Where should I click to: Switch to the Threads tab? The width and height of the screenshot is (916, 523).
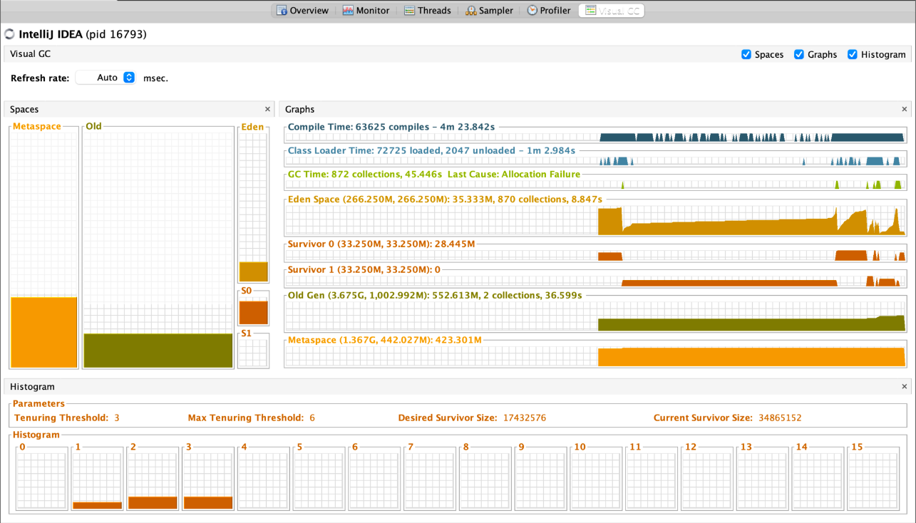pyautogui.click(x=427, y=11)
